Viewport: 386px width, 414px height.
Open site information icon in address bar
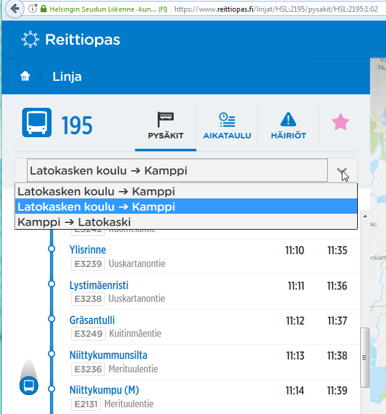coord(33,9)
